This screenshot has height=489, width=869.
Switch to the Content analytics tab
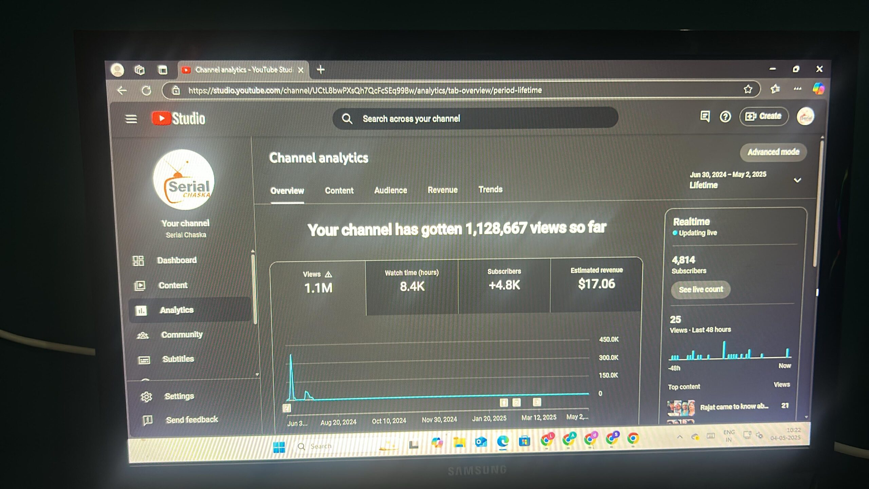(339, 191)
